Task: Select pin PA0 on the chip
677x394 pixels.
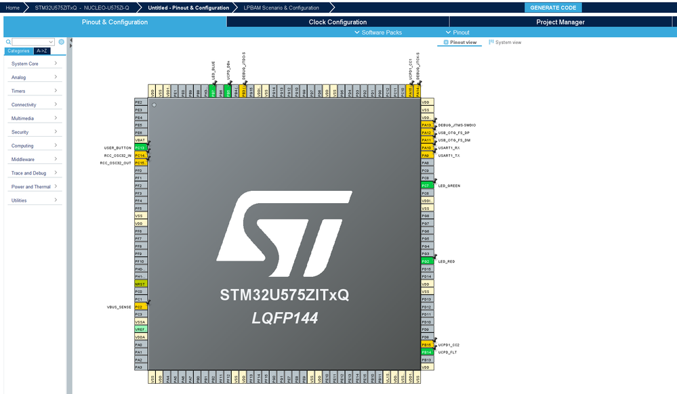Action: (141, 345)
